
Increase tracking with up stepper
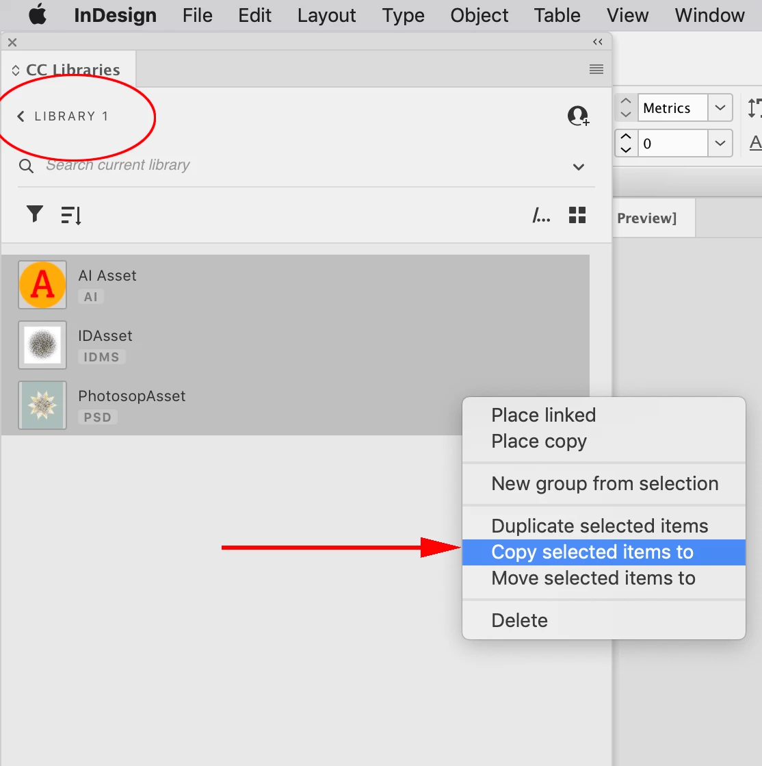(x=626, y=136)
